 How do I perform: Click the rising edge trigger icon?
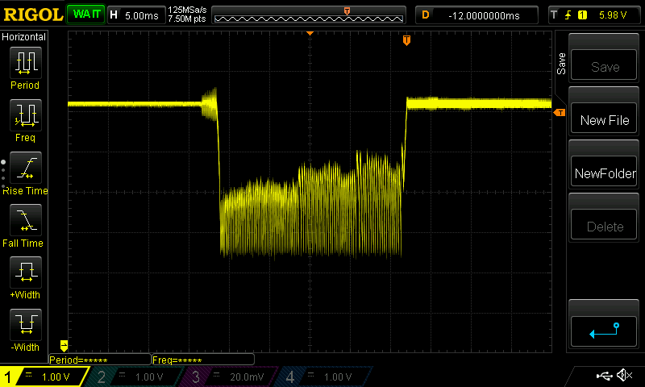click(568, 15)
